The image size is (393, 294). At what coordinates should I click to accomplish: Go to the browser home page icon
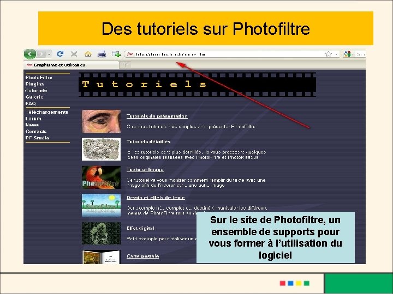tap(88, 54)
